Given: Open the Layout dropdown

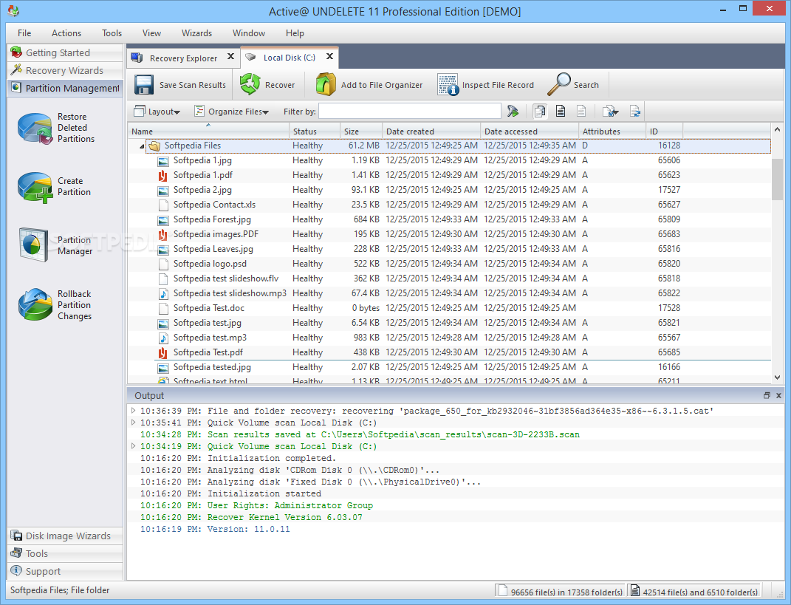Looking at the screenshot, I should [157, 112].
